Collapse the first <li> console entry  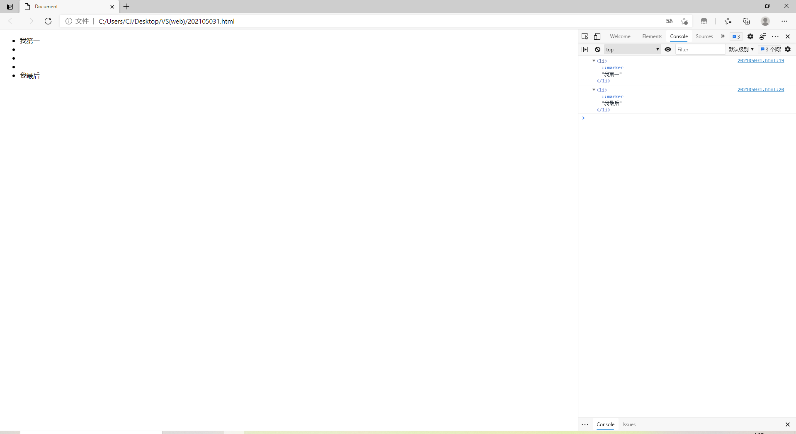594,61
